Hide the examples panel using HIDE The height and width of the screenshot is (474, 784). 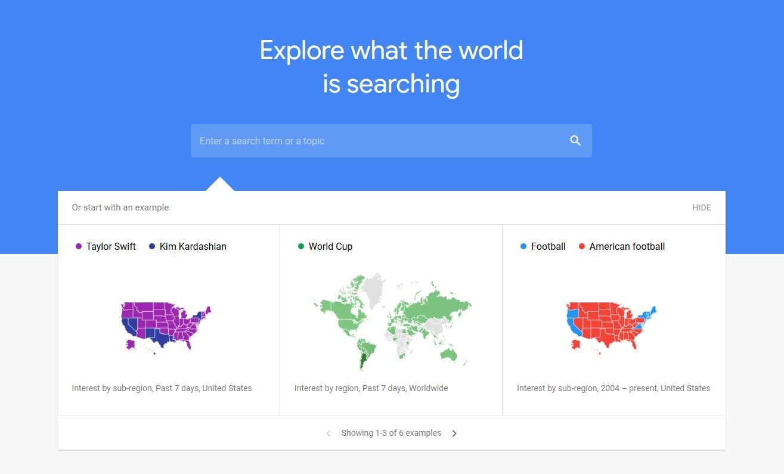[x=701, y=207]
